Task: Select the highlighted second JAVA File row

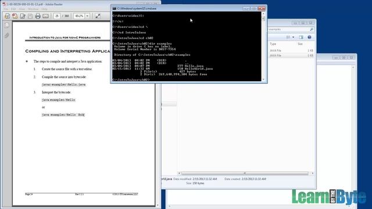Action: point(291,56)
